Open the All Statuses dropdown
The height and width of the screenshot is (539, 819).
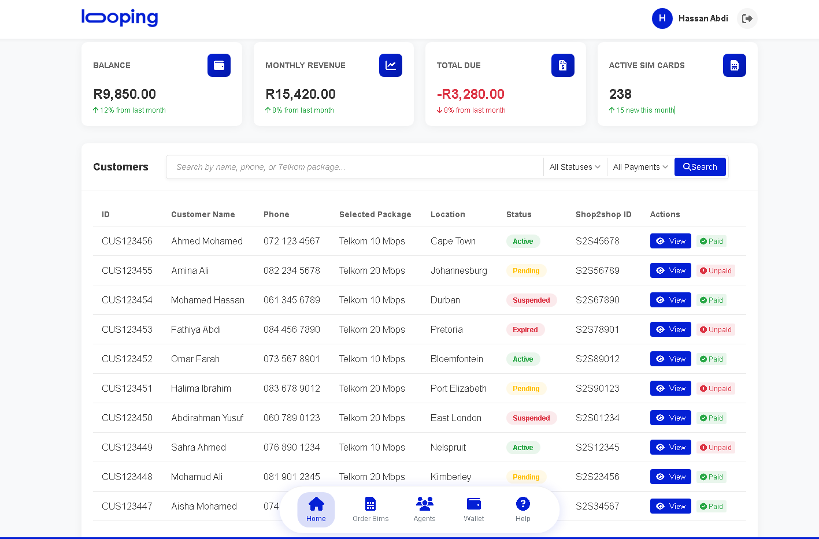[x=574, y=167]
